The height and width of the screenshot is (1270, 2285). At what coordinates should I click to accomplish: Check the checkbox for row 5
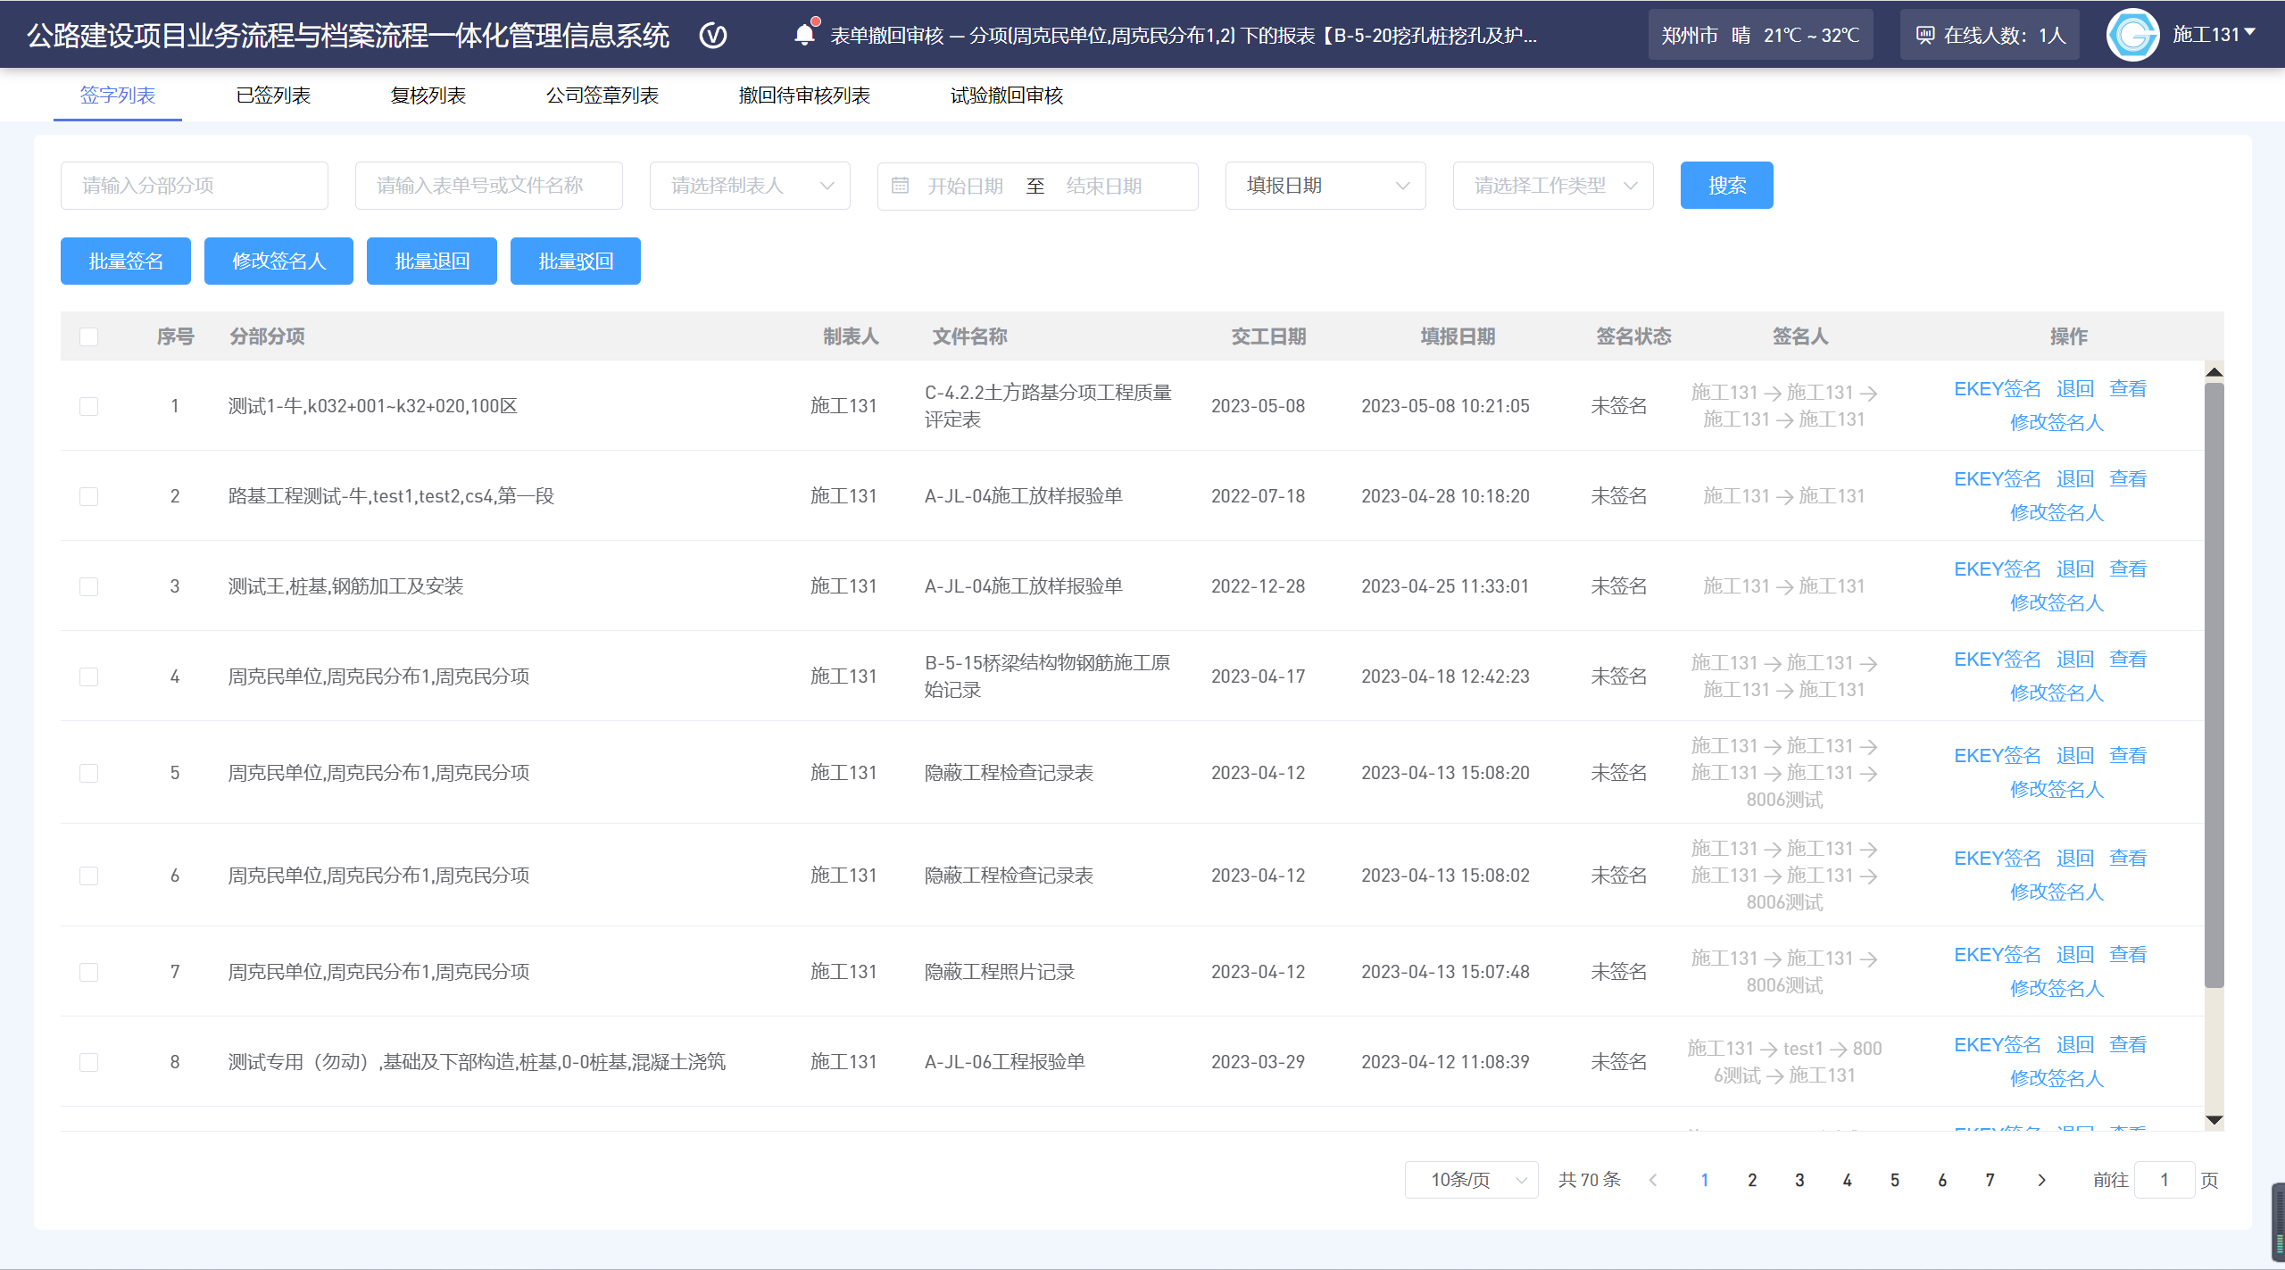point(88,773)
